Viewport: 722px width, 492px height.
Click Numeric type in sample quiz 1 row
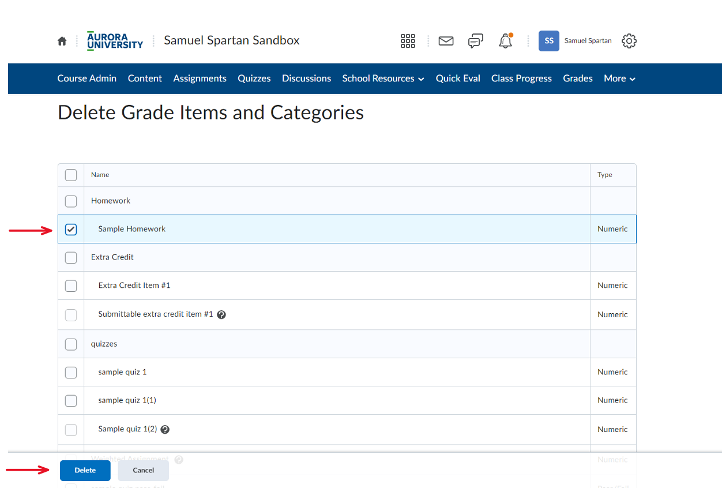[612, 372]
